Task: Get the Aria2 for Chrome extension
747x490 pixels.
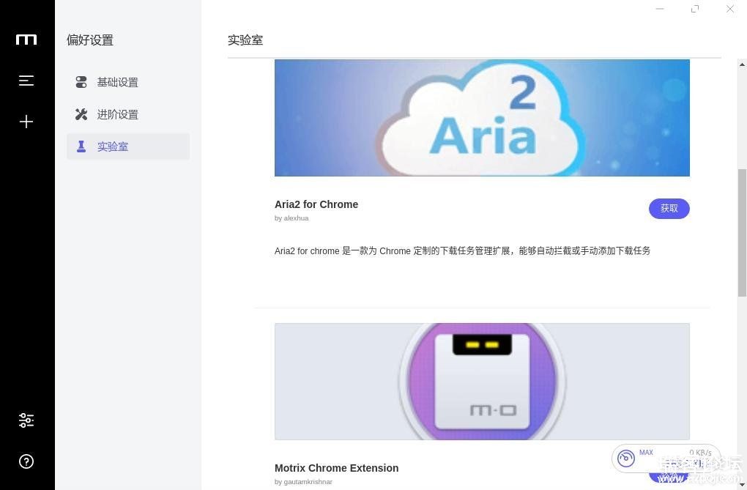Action: (669, 208)
